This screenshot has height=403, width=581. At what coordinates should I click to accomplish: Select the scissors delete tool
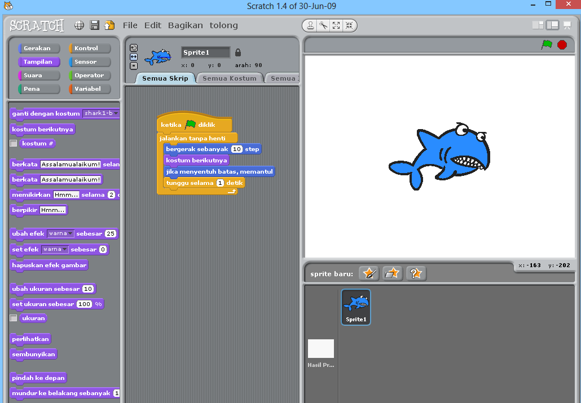[323, 25]
